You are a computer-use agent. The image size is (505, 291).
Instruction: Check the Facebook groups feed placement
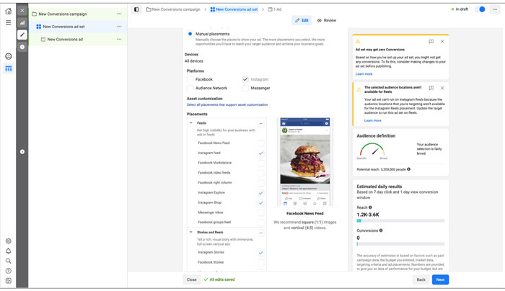[x=261, y=223]
